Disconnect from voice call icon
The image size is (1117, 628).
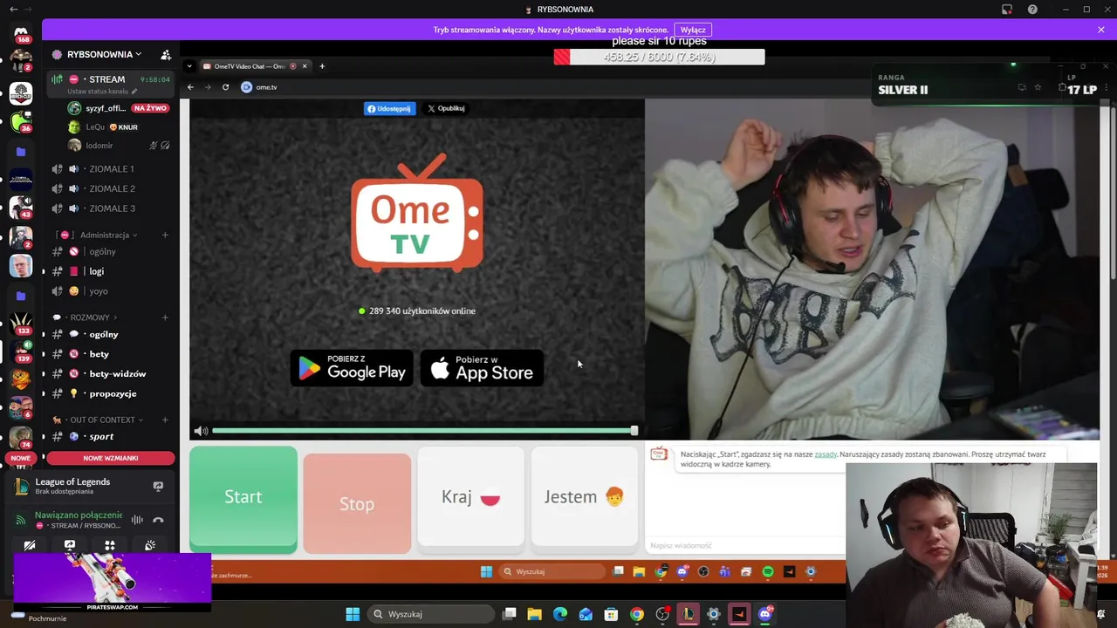point(158,520)
